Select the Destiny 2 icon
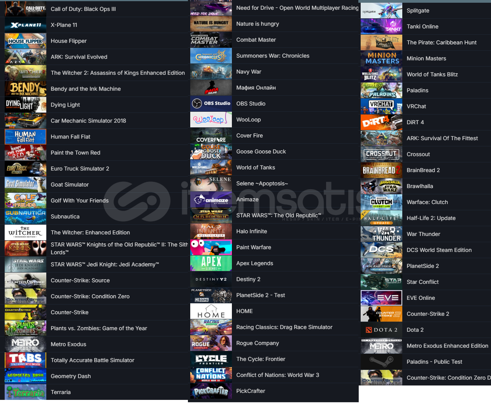 coord(211,279)
